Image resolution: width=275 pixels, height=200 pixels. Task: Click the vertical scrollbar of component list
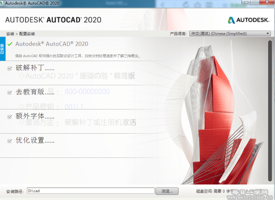[270, 111]
